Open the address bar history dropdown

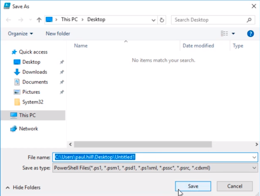[154, 20]
